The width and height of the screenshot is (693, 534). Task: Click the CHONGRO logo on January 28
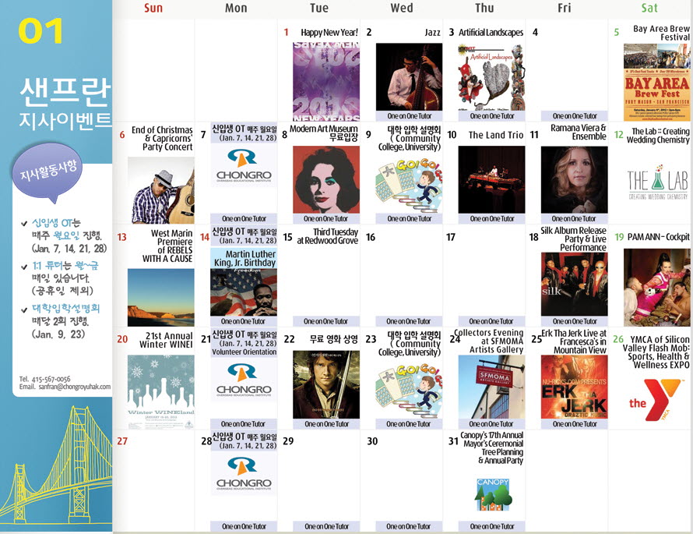coord(244,475)
